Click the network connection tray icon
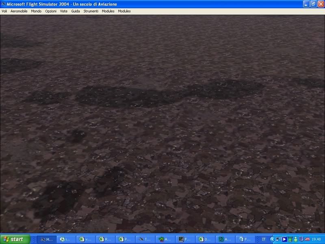The height and width of the screenshot is (244, 325). [278, 240]
